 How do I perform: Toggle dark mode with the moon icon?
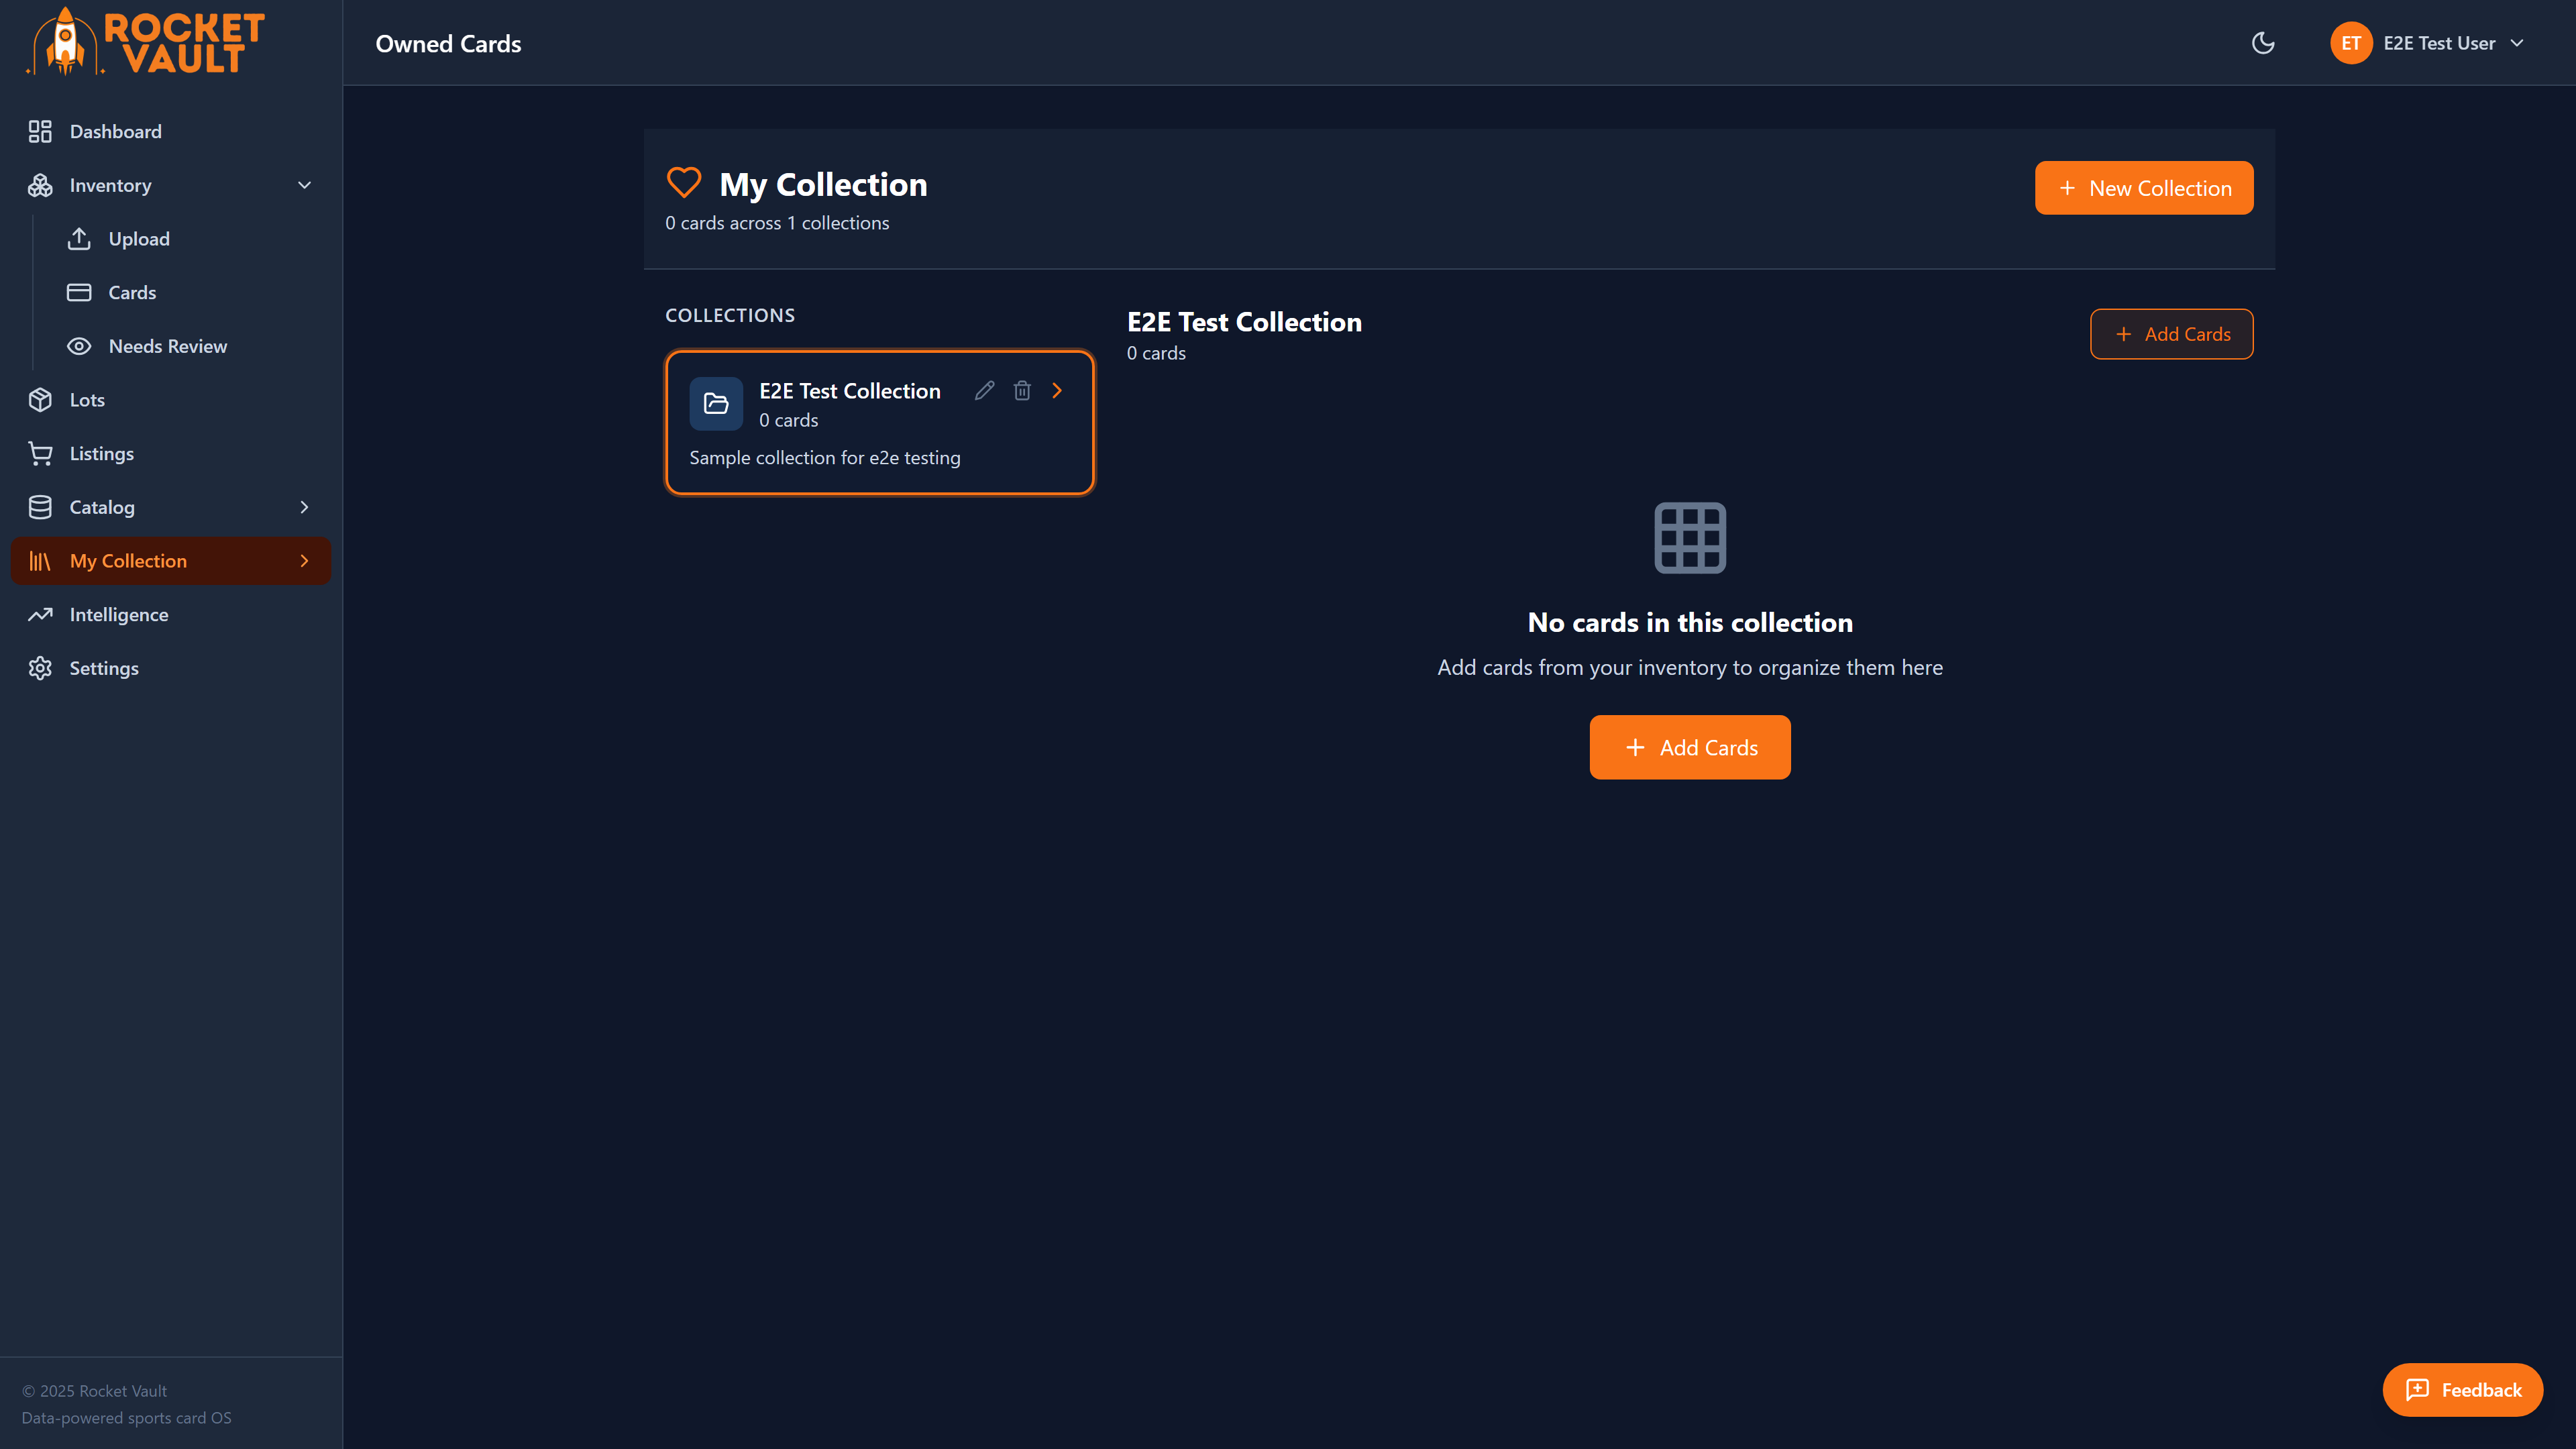point(2263,43)
